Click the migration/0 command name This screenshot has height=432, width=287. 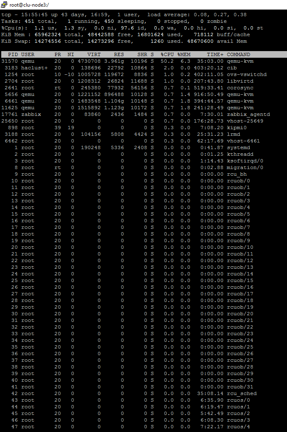(245, 167)
